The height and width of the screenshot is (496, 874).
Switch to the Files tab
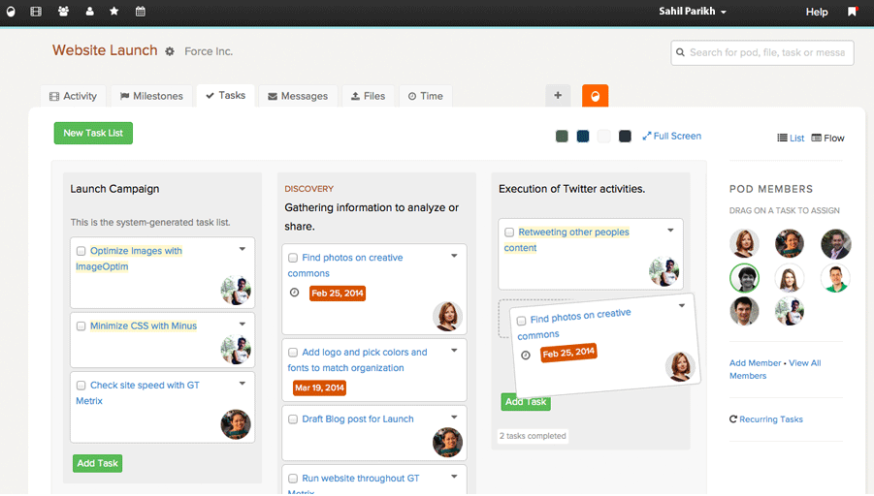pos(368,96)
